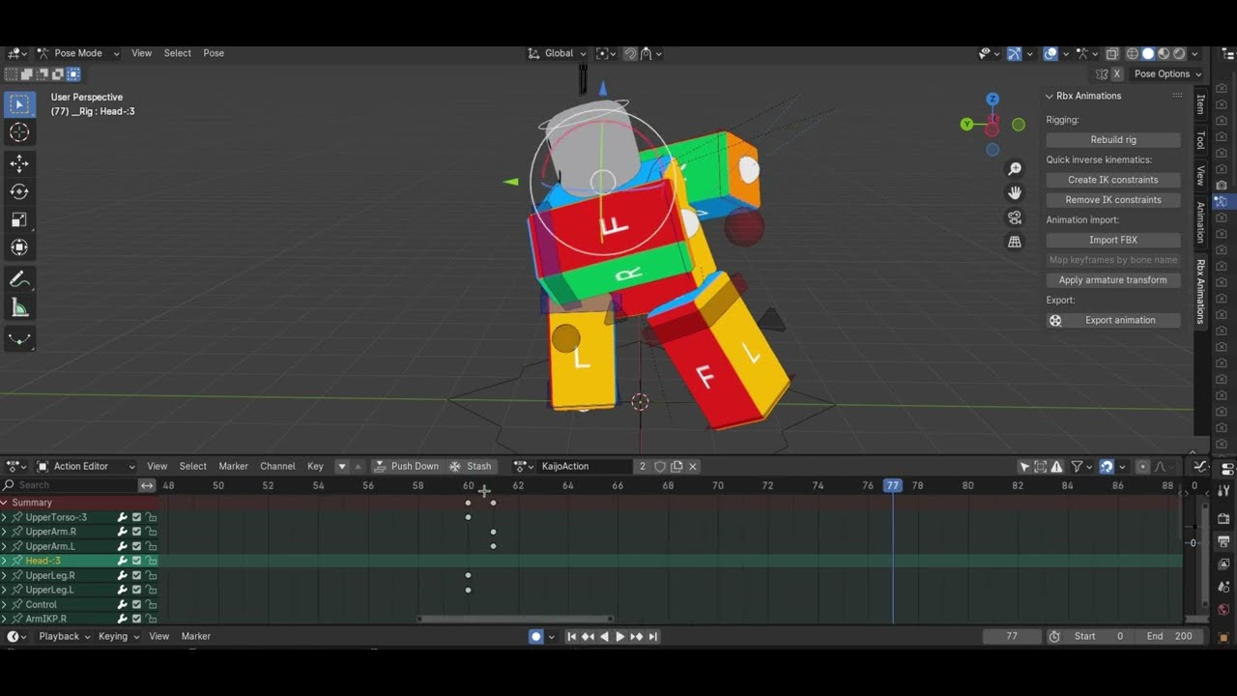Open the Pose Mode dropdown
The image size is (1237, 696).
[x=78, y=53]
